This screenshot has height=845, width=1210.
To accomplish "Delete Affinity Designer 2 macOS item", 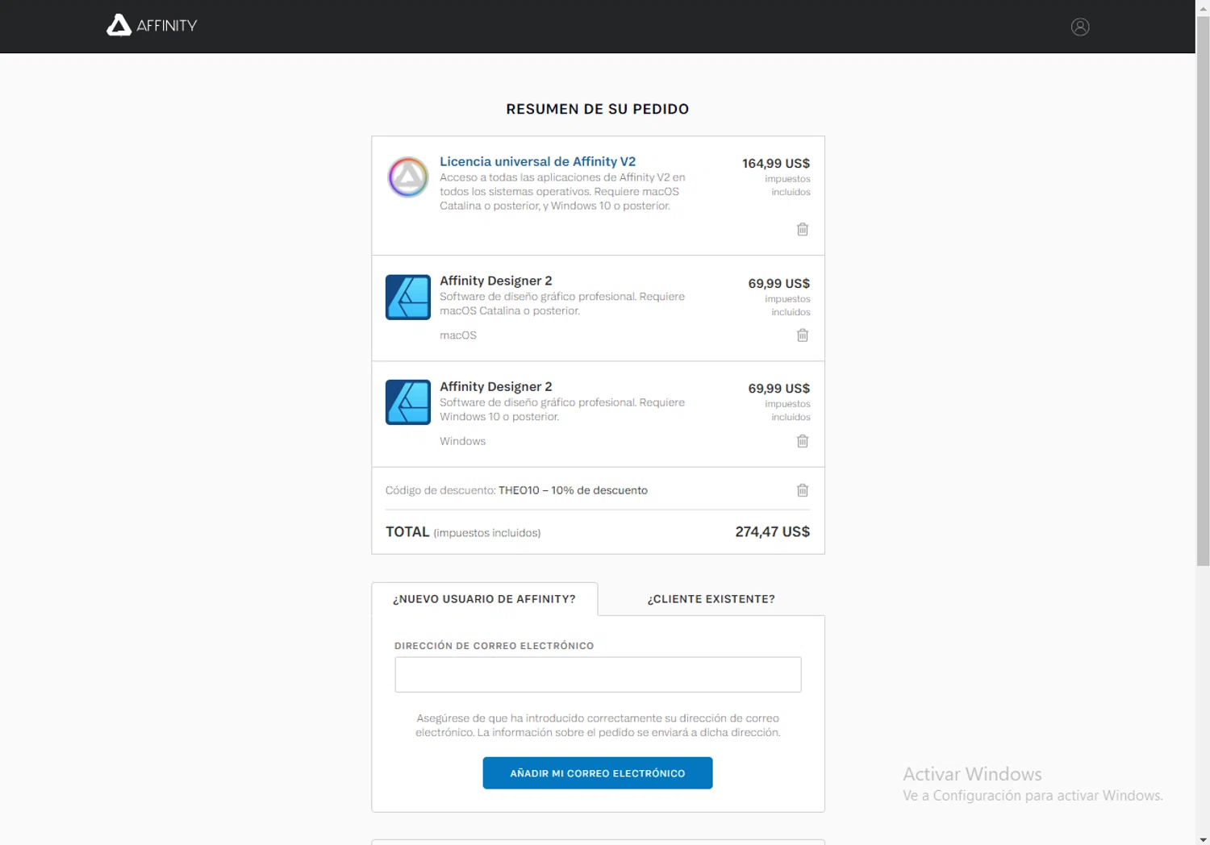I will [x=803, y=335].
